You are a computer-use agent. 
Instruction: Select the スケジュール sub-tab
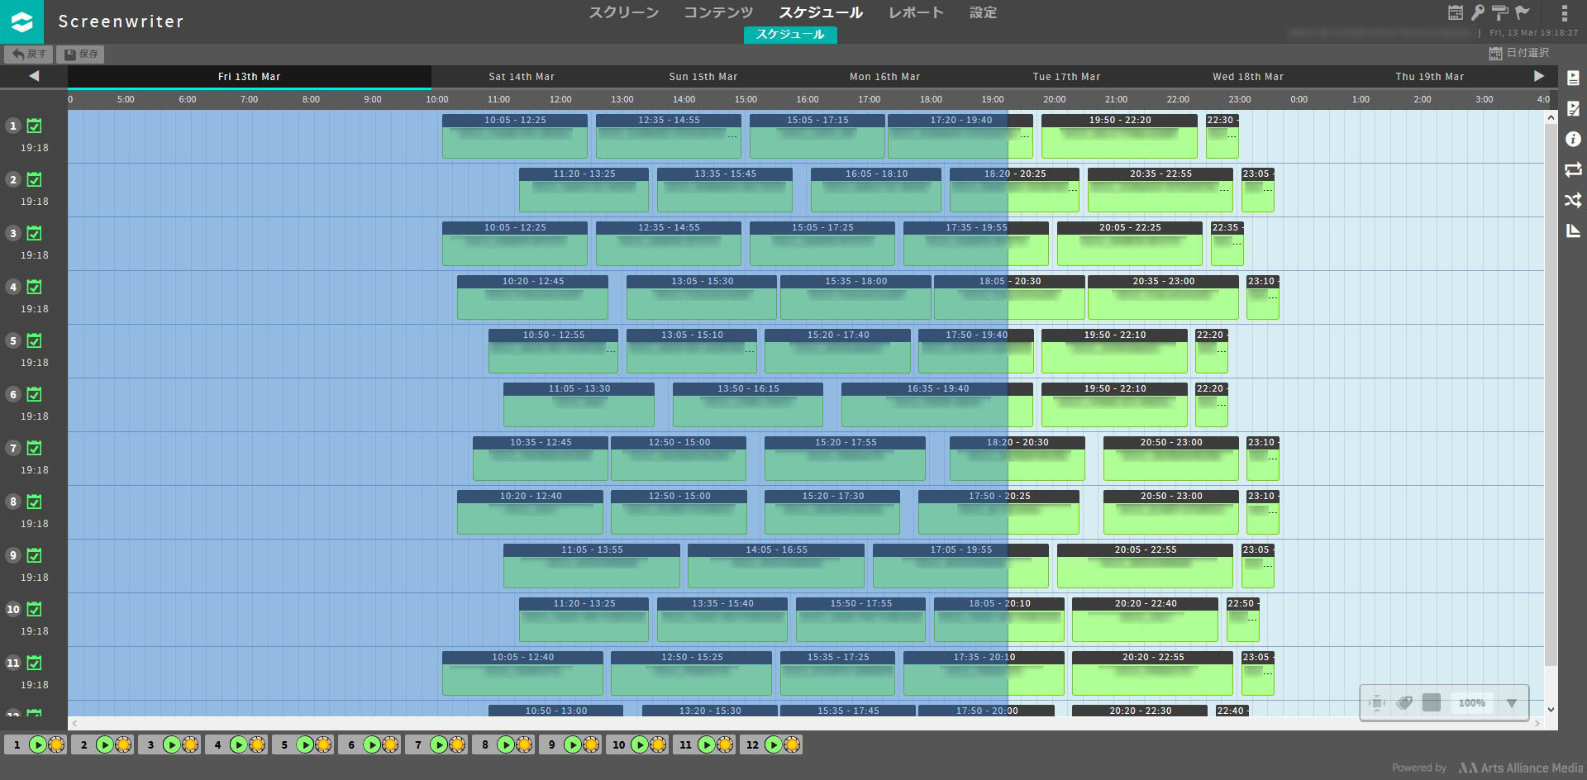coord(790,34)
